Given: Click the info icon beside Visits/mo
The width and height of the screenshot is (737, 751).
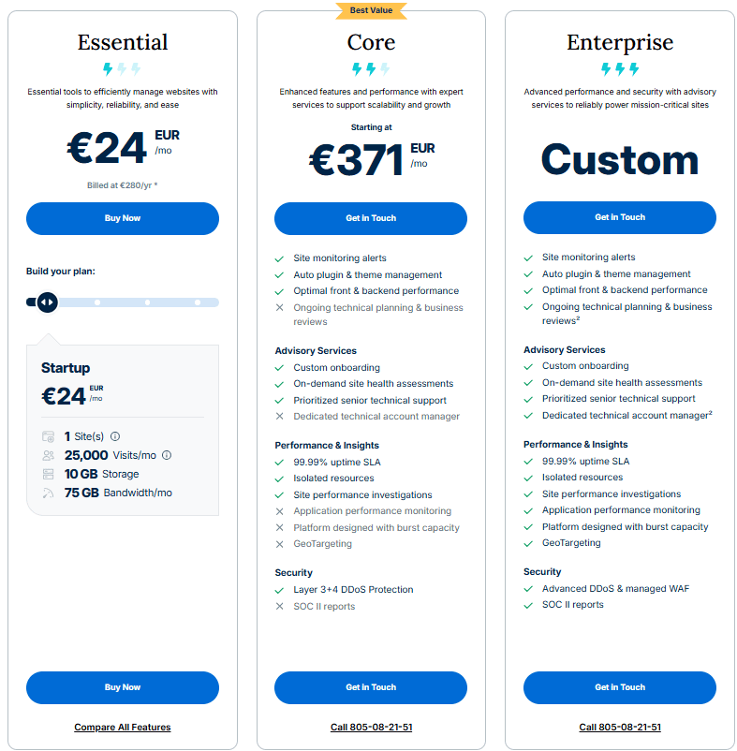Looking at the screenshot, I should tap(167, 455).
